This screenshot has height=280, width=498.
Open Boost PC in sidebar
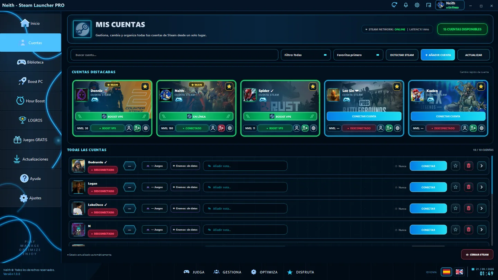coord(30,81)
